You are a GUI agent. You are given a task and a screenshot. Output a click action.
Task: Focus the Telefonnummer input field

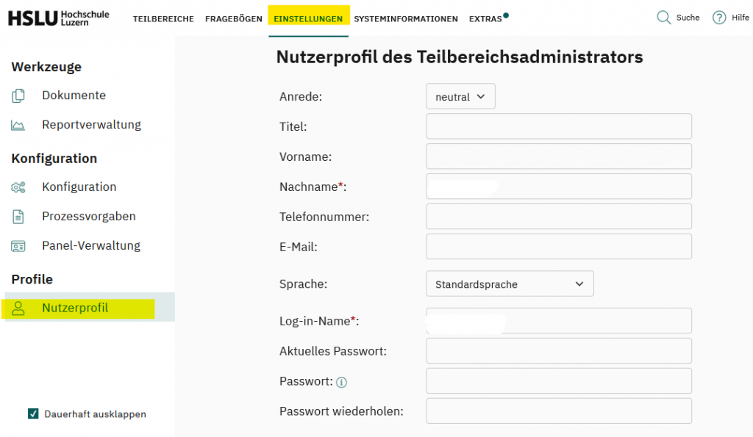pos(559,217)
